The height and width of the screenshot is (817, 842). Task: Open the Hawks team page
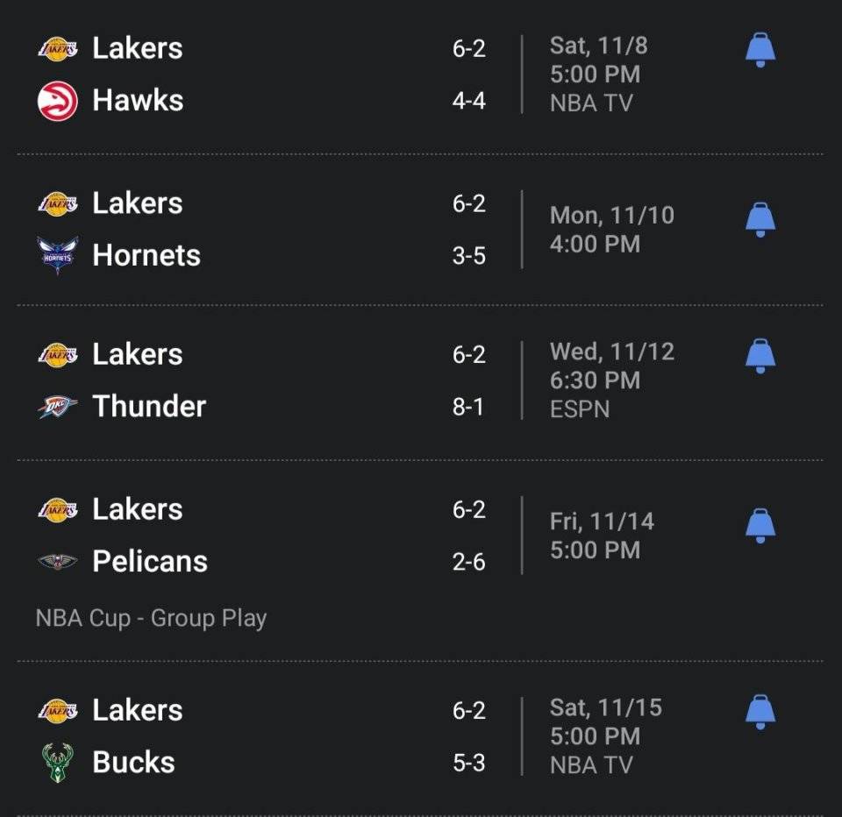click(x=136, y=101)
